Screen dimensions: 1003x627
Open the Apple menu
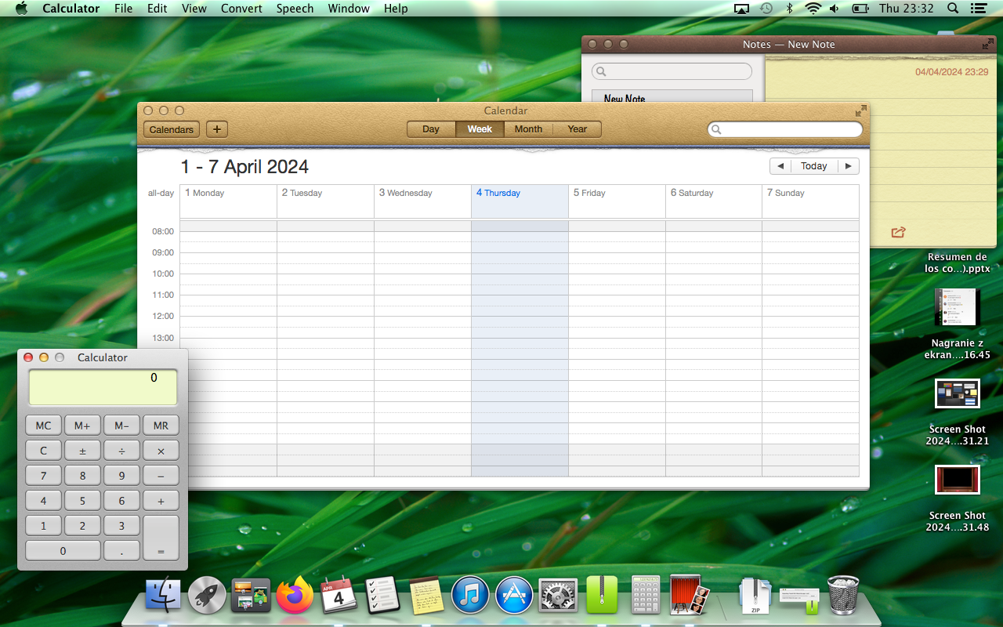click(x=21, y=9)
